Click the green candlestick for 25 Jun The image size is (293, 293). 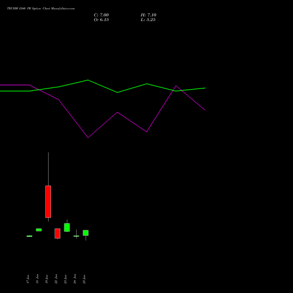[86, 233]
